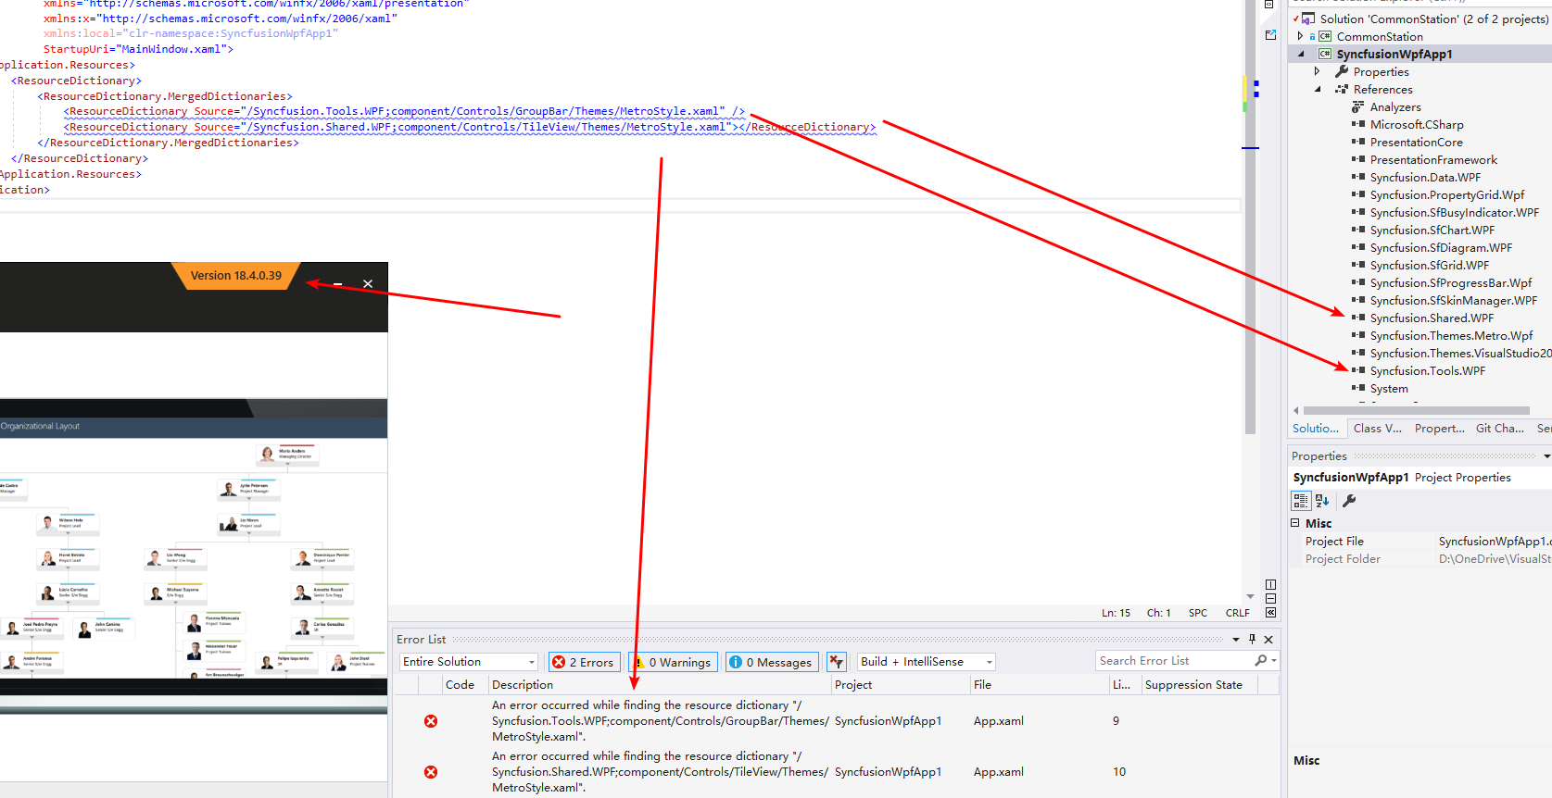Open Property Pages wrench icon in Properties panel
The width and height of the screenshot is (1552, 798).
1349,501
